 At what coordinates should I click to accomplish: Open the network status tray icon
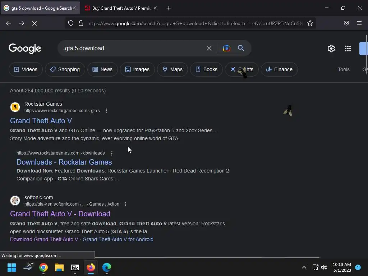(316, 267)
